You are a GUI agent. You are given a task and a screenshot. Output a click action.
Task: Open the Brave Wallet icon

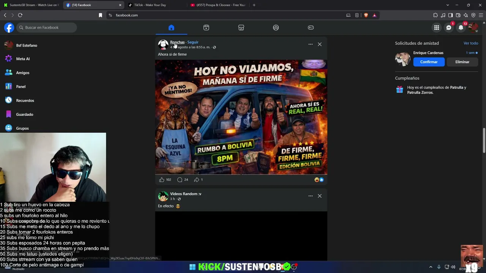458,15
